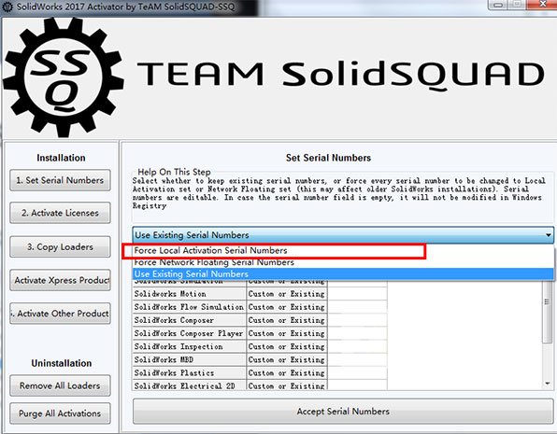This screenshot has width=557, height=434.
Task: Click 'Custom or Existing' cell for SolidWorks Plastics
Action: [x=287, y=372]
